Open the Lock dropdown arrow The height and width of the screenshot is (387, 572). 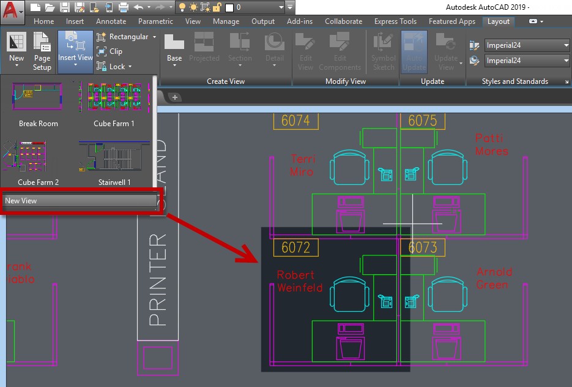click(130, 67)
